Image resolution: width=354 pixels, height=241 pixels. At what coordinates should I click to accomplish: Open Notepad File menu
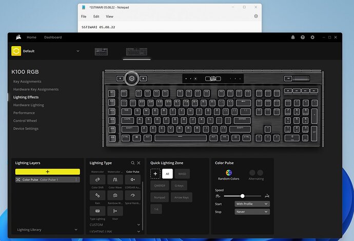click(x=84, y=16)
